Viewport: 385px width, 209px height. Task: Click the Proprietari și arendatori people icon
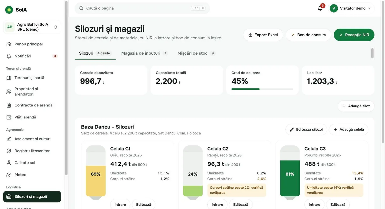9,92
